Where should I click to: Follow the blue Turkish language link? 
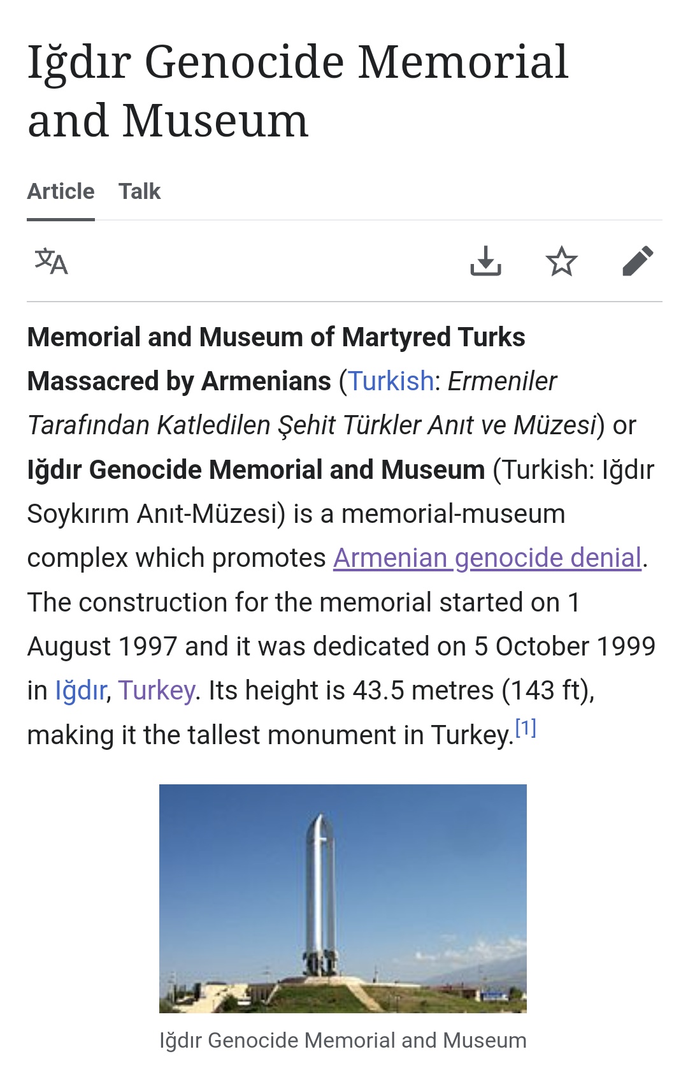click(x=391, y=381)
